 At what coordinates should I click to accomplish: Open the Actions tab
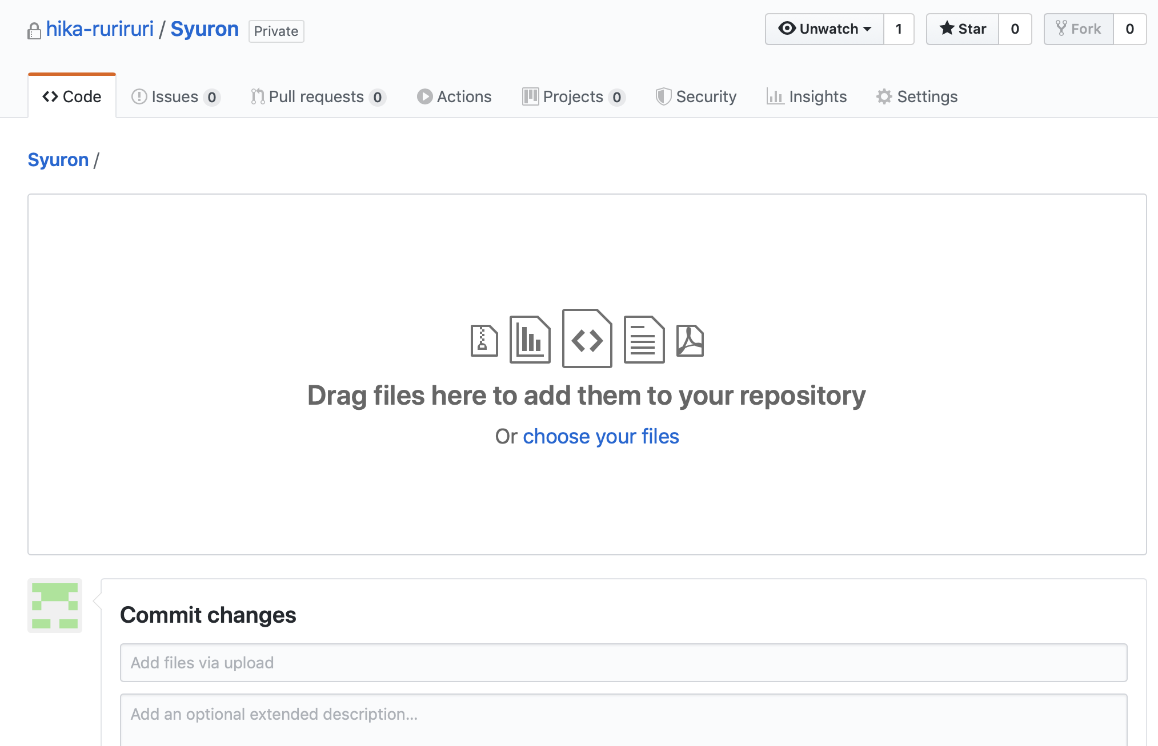click(x=454, y=97)
